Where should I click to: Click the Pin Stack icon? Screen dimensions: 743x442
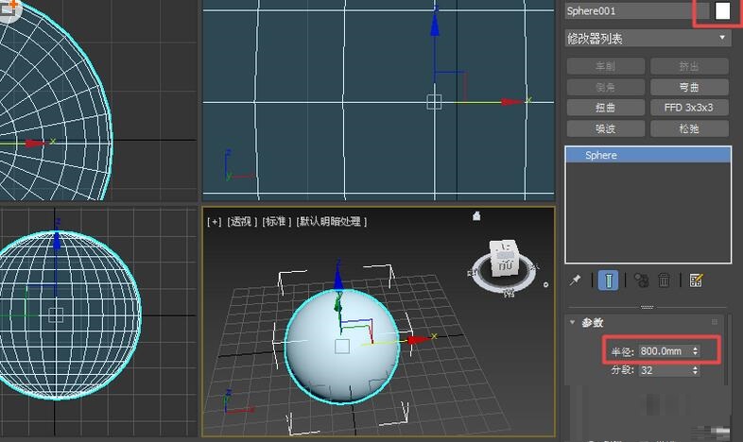[575, 280]
